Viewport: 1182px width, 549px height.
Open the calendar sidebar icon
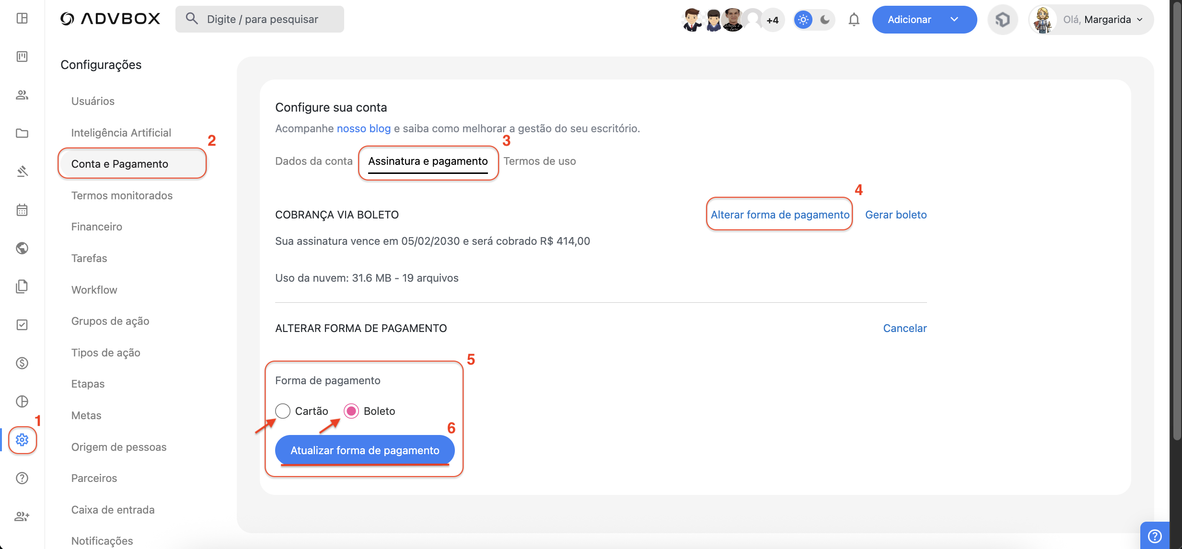pyautogui.click(x=22, y=210)
